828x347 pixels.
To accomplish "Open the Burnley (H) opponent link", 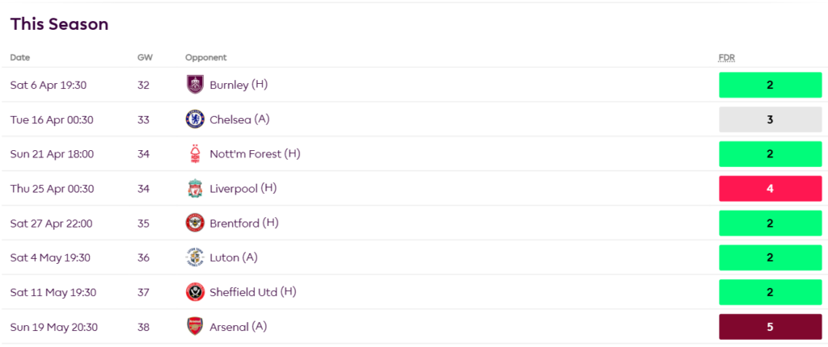I will [x=238, y=85].
